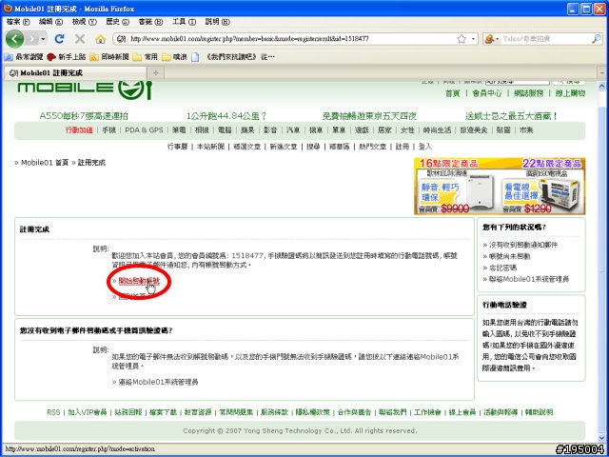
Task: Open the Home page icon in toolbar
Action: pyautogui.click(x=100, y=39)
